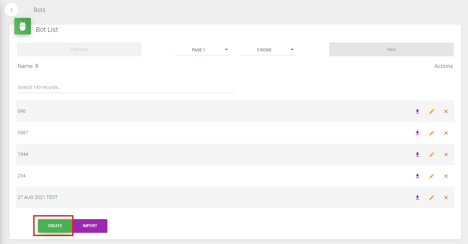The height and width of the screenshot is (244, 468).
Task: Delete the 27 AUG 2021 TEST bot
Action: tap(446, 198)
